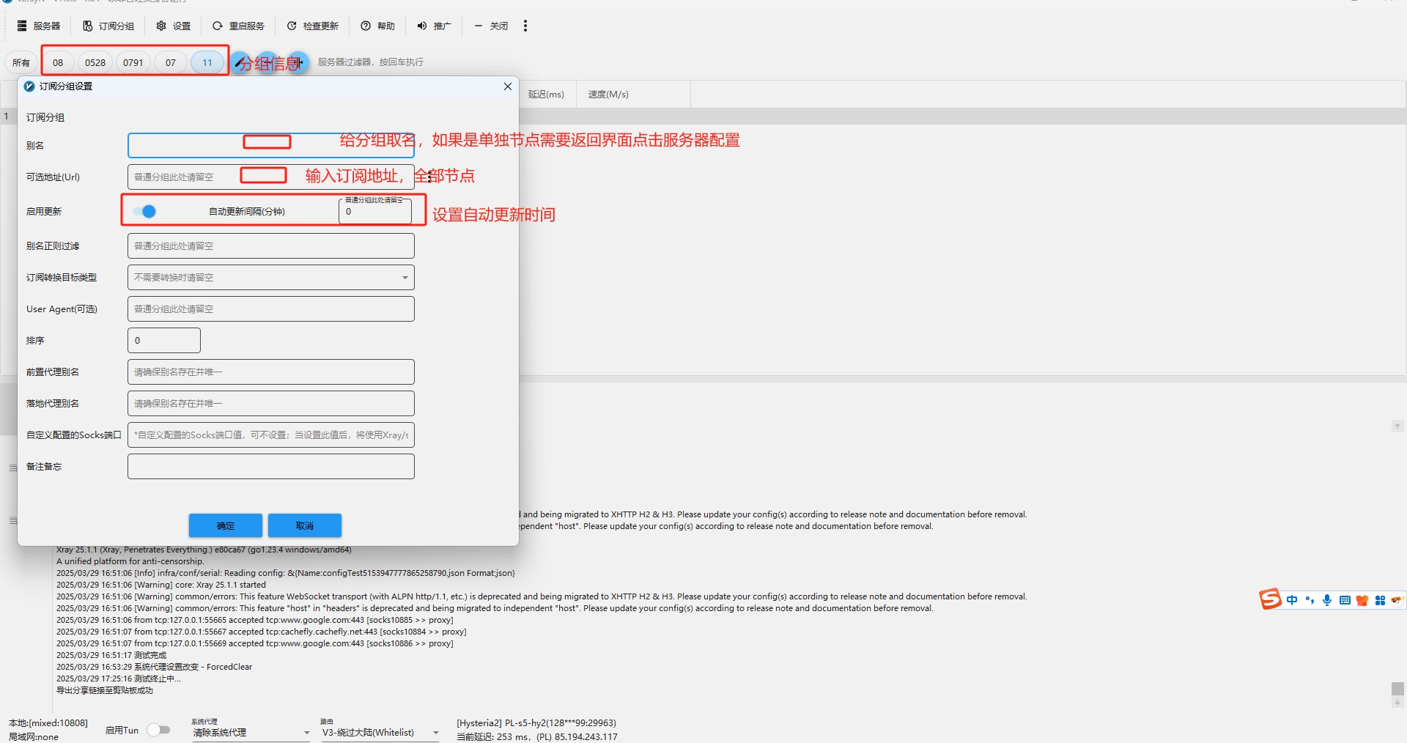The height and width of the screenshot is (743, 1407).
Task: Click the 重启服务 toolbar item
Action: [x=238, y=26]
